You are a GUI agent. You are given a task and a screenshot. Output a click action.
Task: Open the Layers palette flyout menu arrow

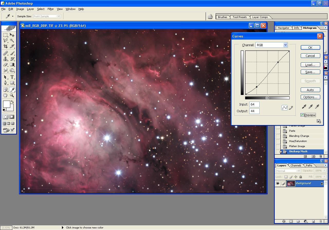[x=325, y=165]
